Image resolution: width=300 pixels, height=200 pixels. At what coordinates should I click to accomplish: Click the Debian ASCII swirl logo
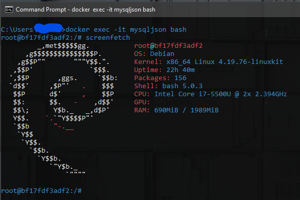click(x=64, y=109)
